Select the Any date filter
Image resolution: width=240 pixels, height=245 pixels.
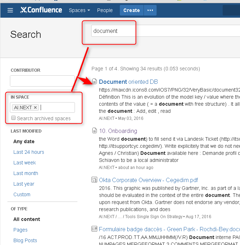[24, 141]
